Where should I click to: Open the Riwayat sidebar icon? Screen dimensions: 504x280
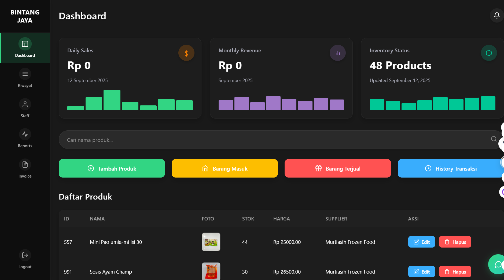tap(25, 74)
